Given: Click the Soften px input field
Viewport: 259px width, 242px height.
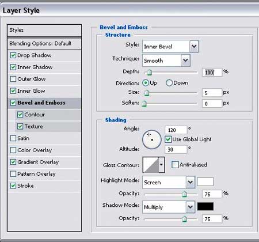Looking at the screenshot, I should point(212,104).
